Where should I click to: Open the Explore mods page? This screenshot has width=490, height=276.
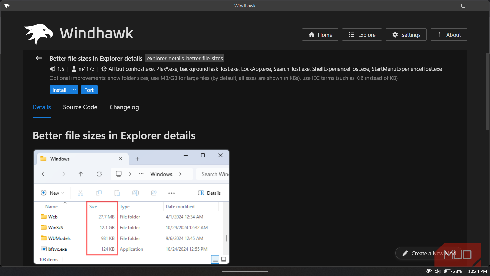[x=362, y=34]
